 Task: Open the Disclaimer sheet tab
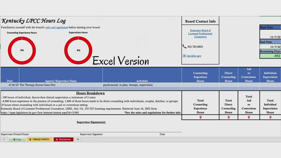click(63, 139)
